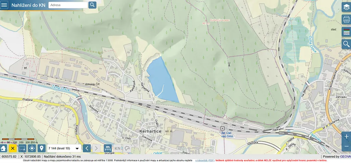Open the 'v nápovědě (PDF)' help link
351x163 pixels.
(205, 160)
